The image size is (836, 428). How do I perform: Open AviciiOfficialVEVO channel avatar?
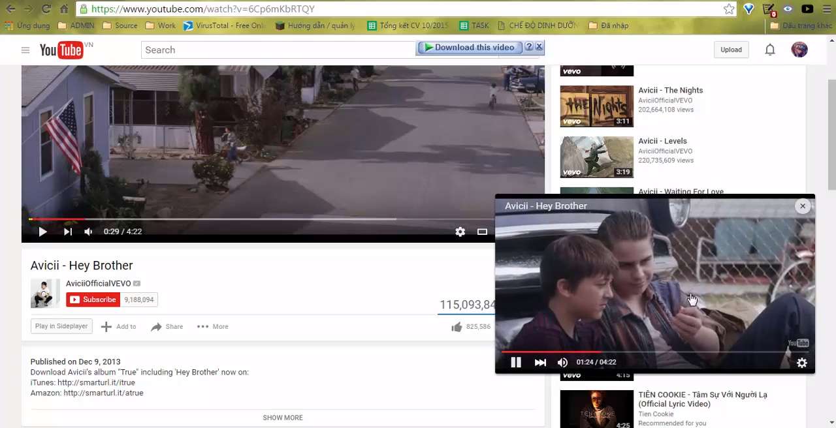pyautogui.click(x=45, y=293)
